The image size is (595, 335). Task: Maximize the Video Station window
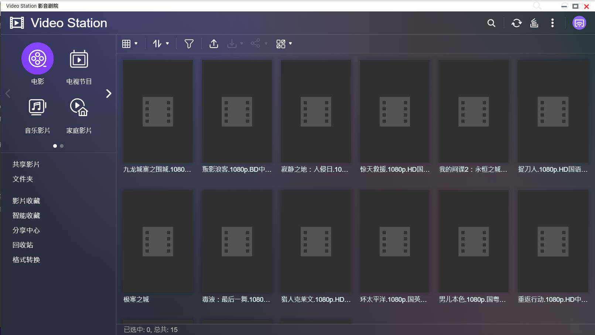pos(575,6)
